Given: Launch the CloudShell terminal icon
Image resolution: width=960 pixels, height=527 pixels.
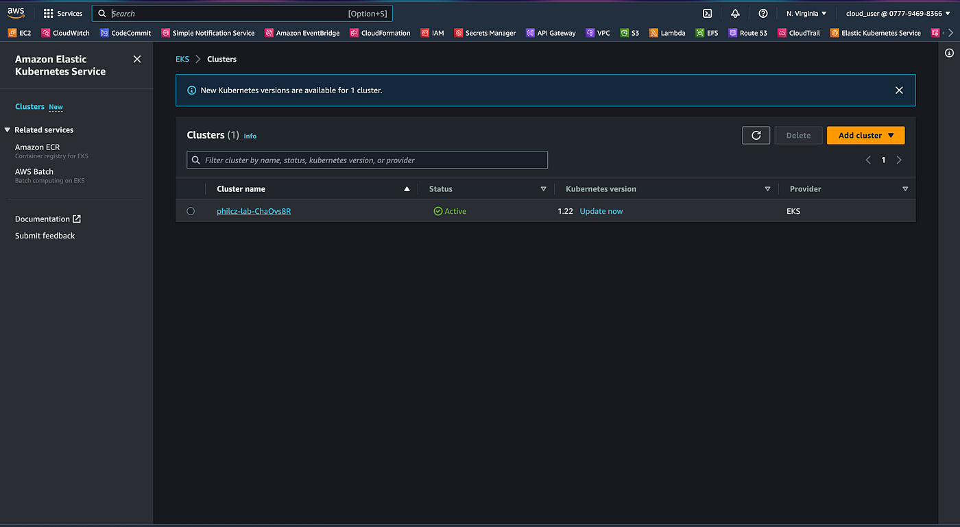Looking at the screenshot, I should pos(707,13).
